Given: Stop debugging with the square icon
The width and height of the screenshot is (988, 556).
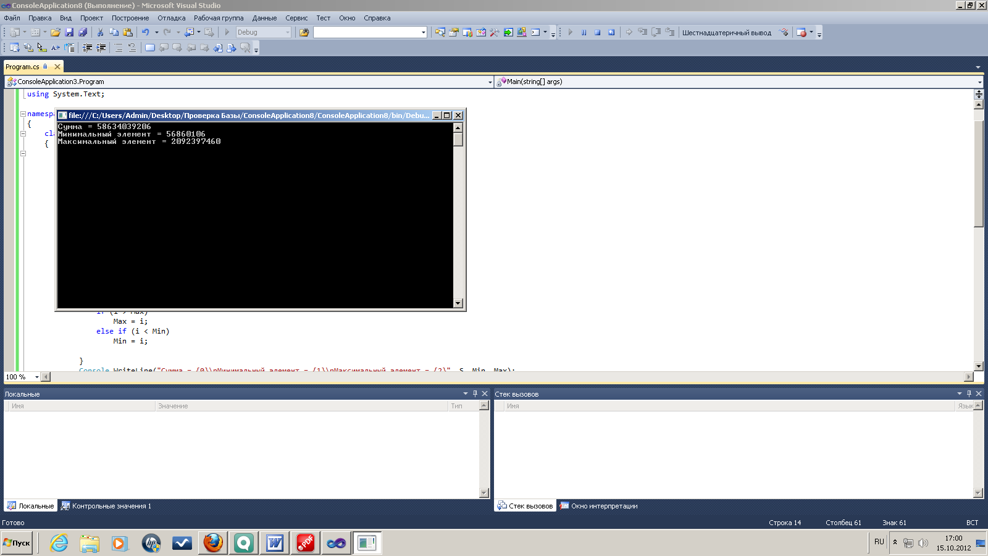Looking at the screenshot, I should (x=597, y=32).
